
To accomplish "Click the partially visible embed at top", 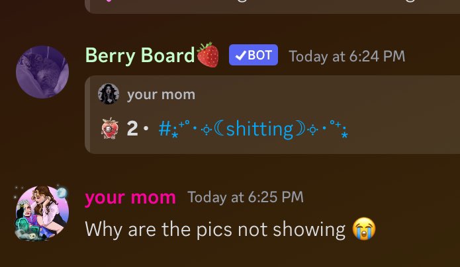I will tap(272, 7).
